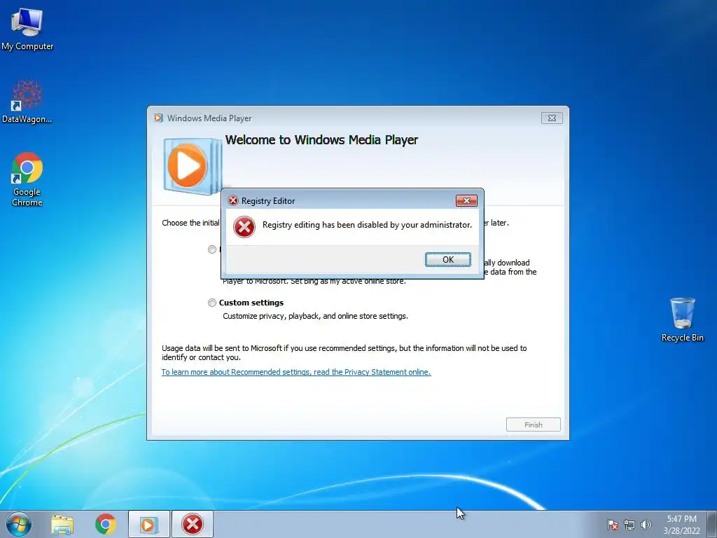The width and height of the screenshot is (717, 538).
Task: Click the Finish button in Media Player
Action: click(533, 425)
